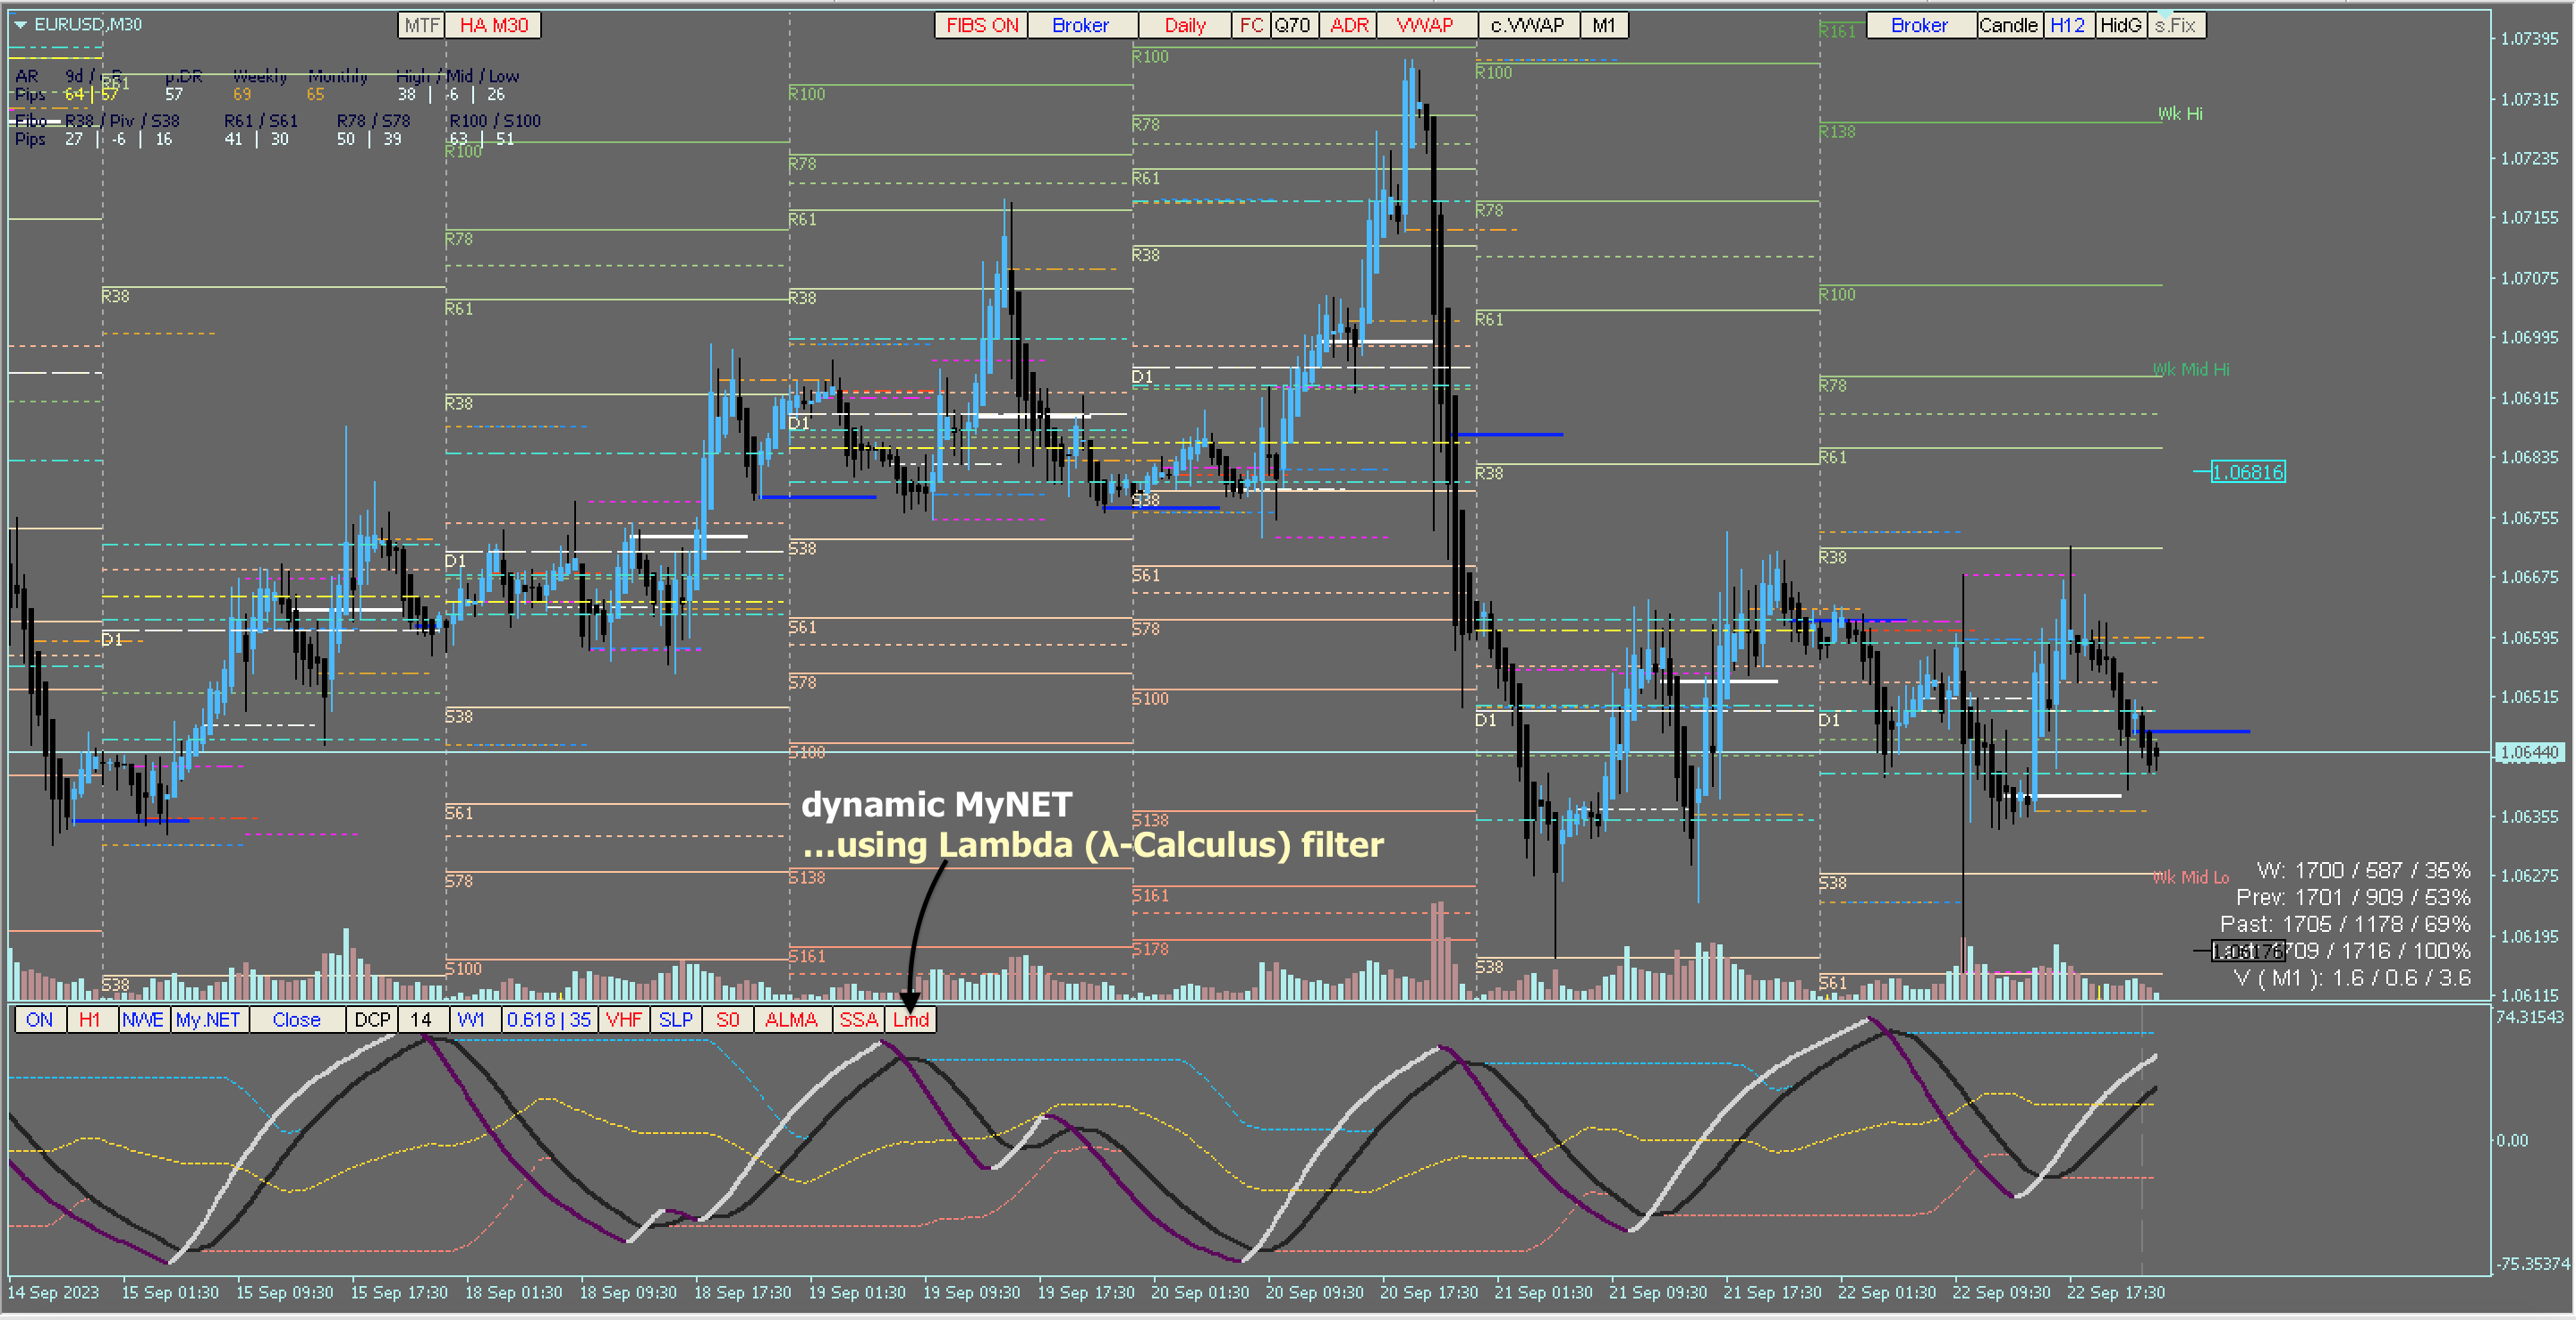The image size is (2576, 1320).
Task: Turn off the FIBS ON toggle
Action: [x=981, y=25]
